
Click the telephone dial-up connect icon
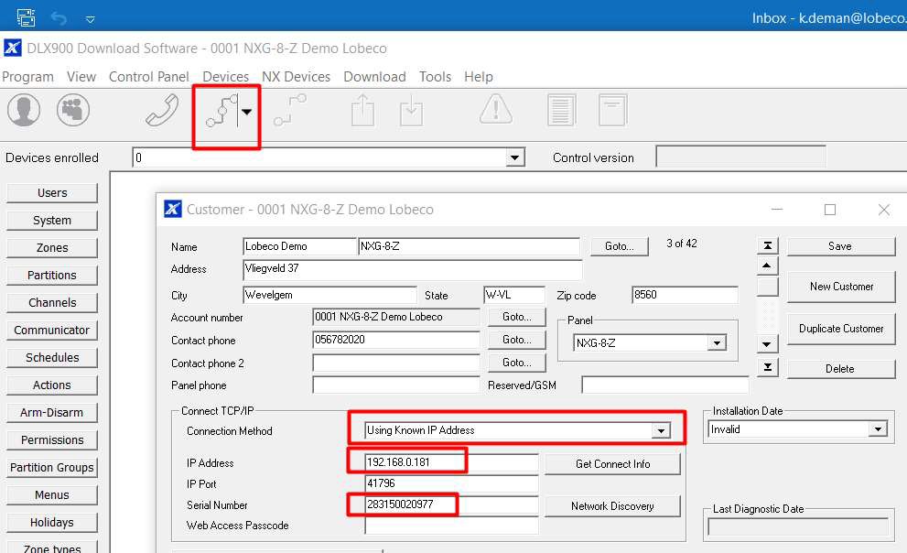point(162,110)
